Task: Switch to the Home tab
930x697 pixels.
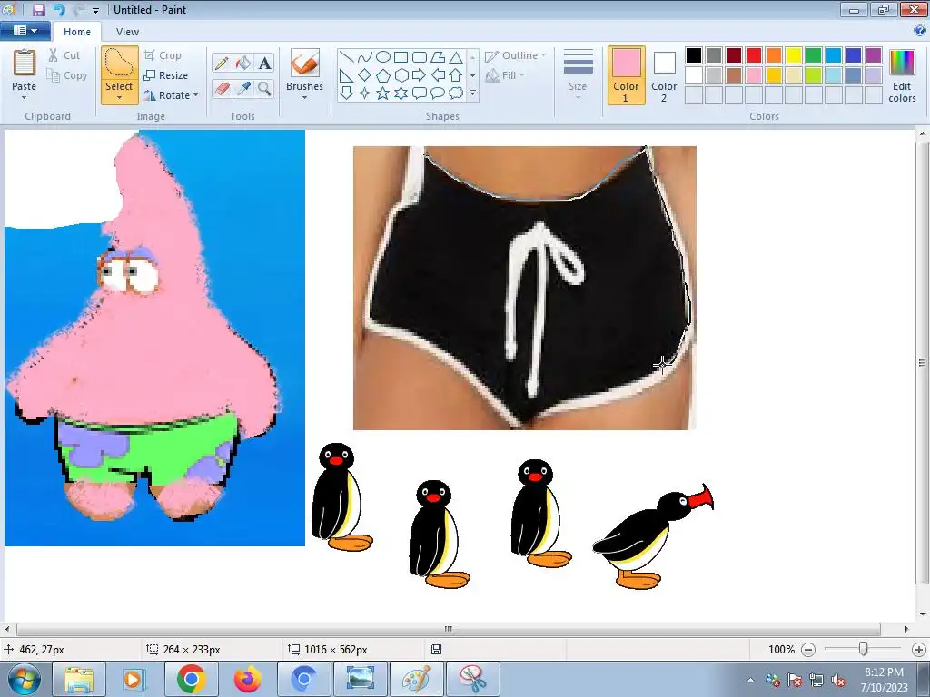Action: 77,32
